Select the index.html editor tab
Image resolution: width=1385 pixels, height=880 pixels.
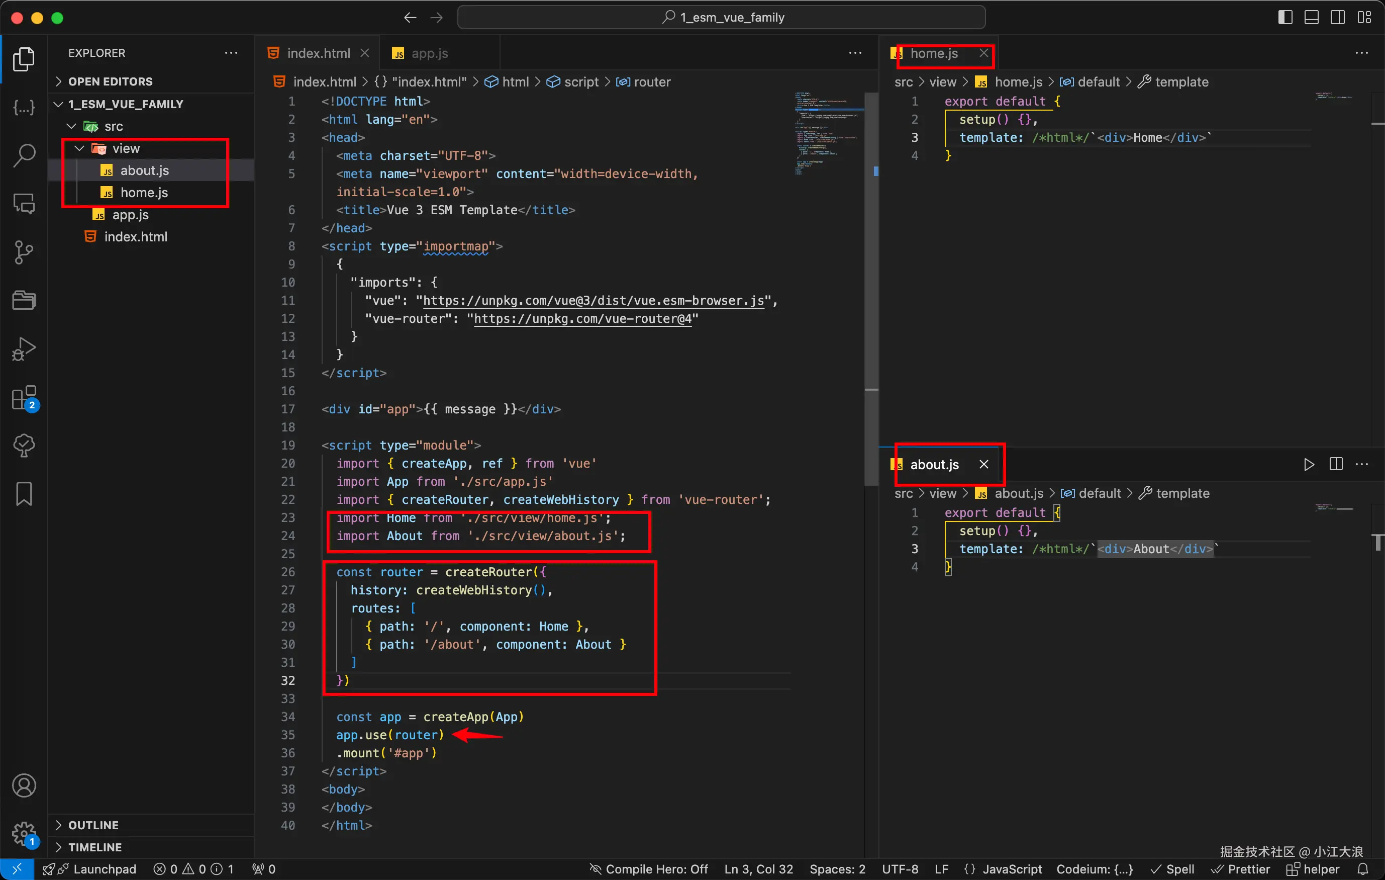[318, 53]
